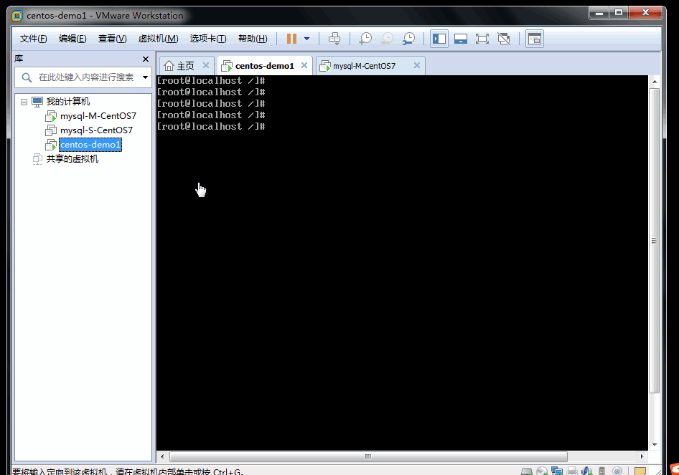
Task: Click the orange Suspend (pause) VM button
Action: point(291,39)
